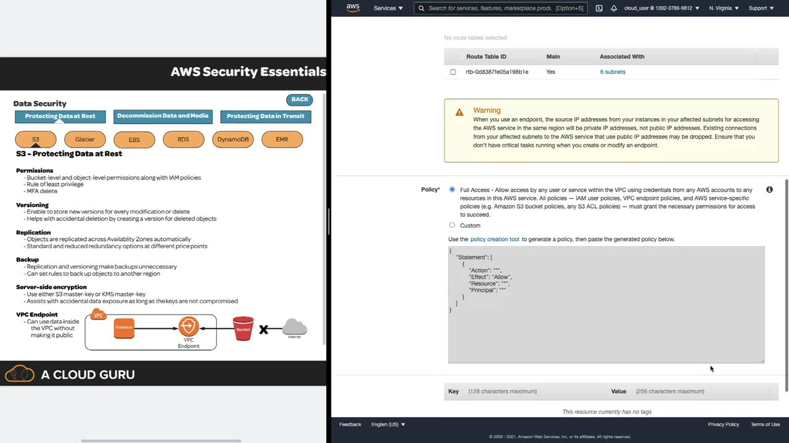789x443 pixels.
Task: Click the VPC Endpoint shield icon on slide
Action: click(189, 326)
